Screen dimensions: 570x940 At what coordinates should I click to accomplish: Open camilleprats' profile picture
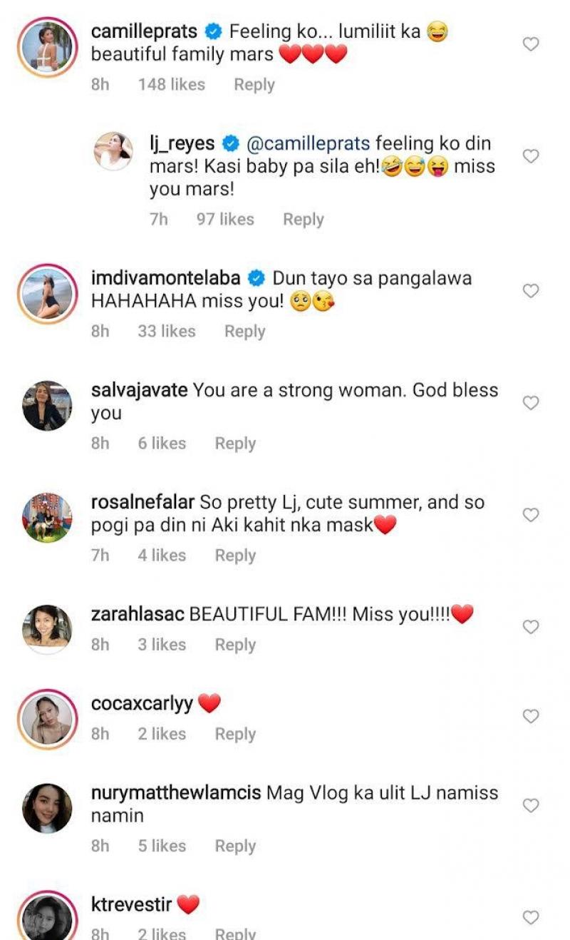coord(47,46)
